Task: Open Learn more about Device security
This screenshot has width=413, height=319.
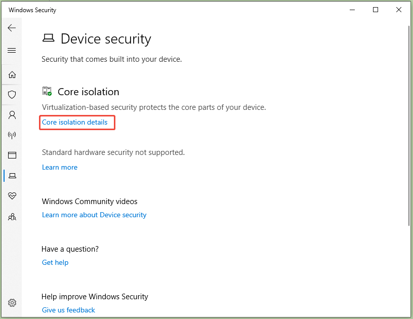Action: tap(94, 215)
